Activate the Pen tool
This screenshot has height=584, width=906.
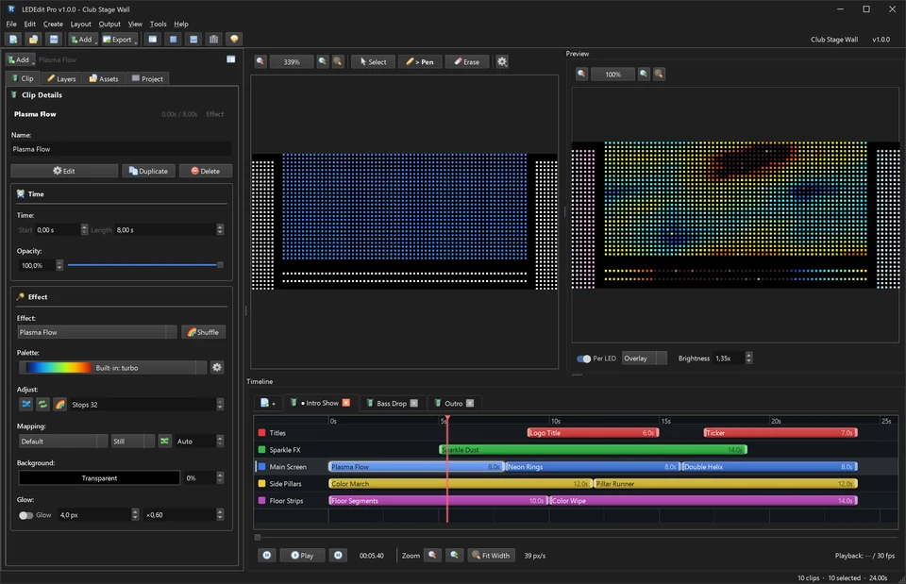tap(420, 62)
